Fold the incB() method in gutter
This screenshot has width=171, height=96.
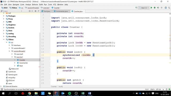[50, 67]
